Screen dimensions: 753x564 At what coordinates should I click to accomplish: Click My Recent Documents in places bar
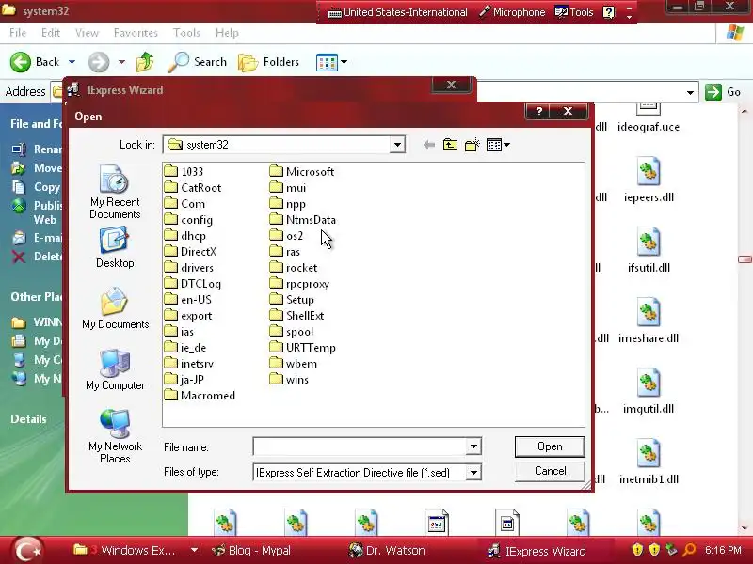coord(115,192)
